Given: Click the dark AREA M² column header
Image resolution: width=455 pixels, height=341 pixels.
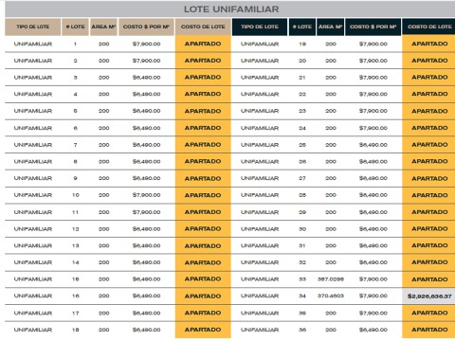Looking at the screenshot, I should pos(331,27).
